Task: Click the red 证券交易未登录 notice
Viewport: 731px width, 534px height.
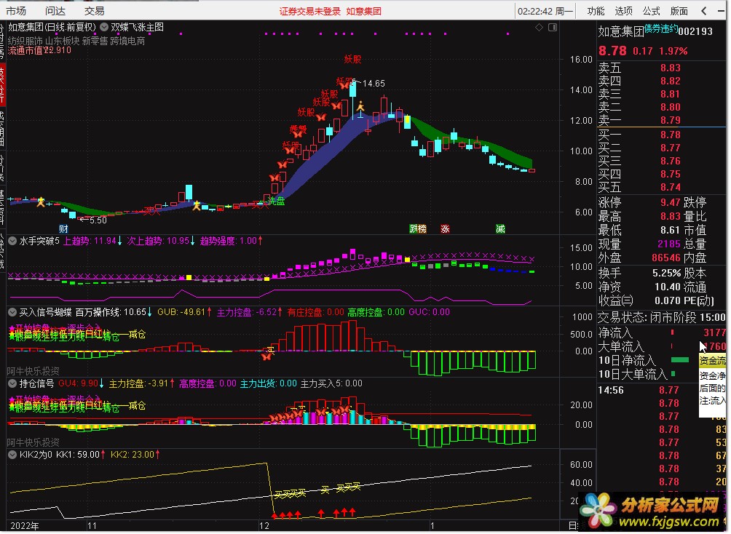Action: [x=310, y=11]
